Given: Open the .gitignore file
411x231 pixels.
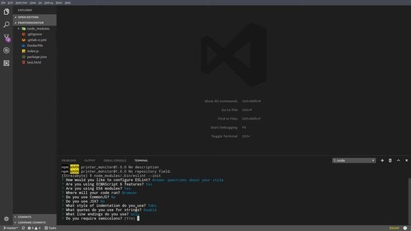Looking at the screenshot, I should [35, 34].
